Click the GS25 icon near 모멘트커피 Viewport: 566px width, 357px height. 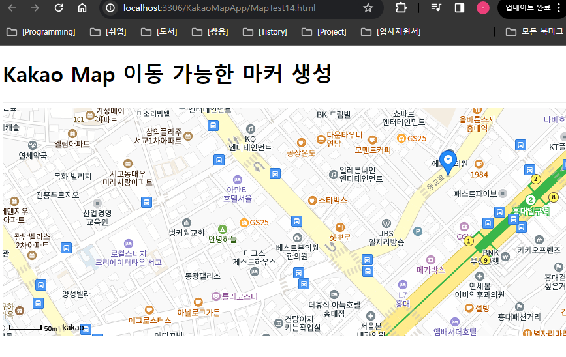401,138
